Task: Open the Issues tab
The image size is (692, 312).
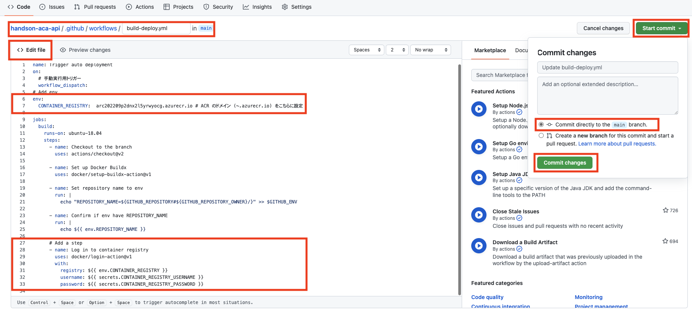Action: pos(52,7)
